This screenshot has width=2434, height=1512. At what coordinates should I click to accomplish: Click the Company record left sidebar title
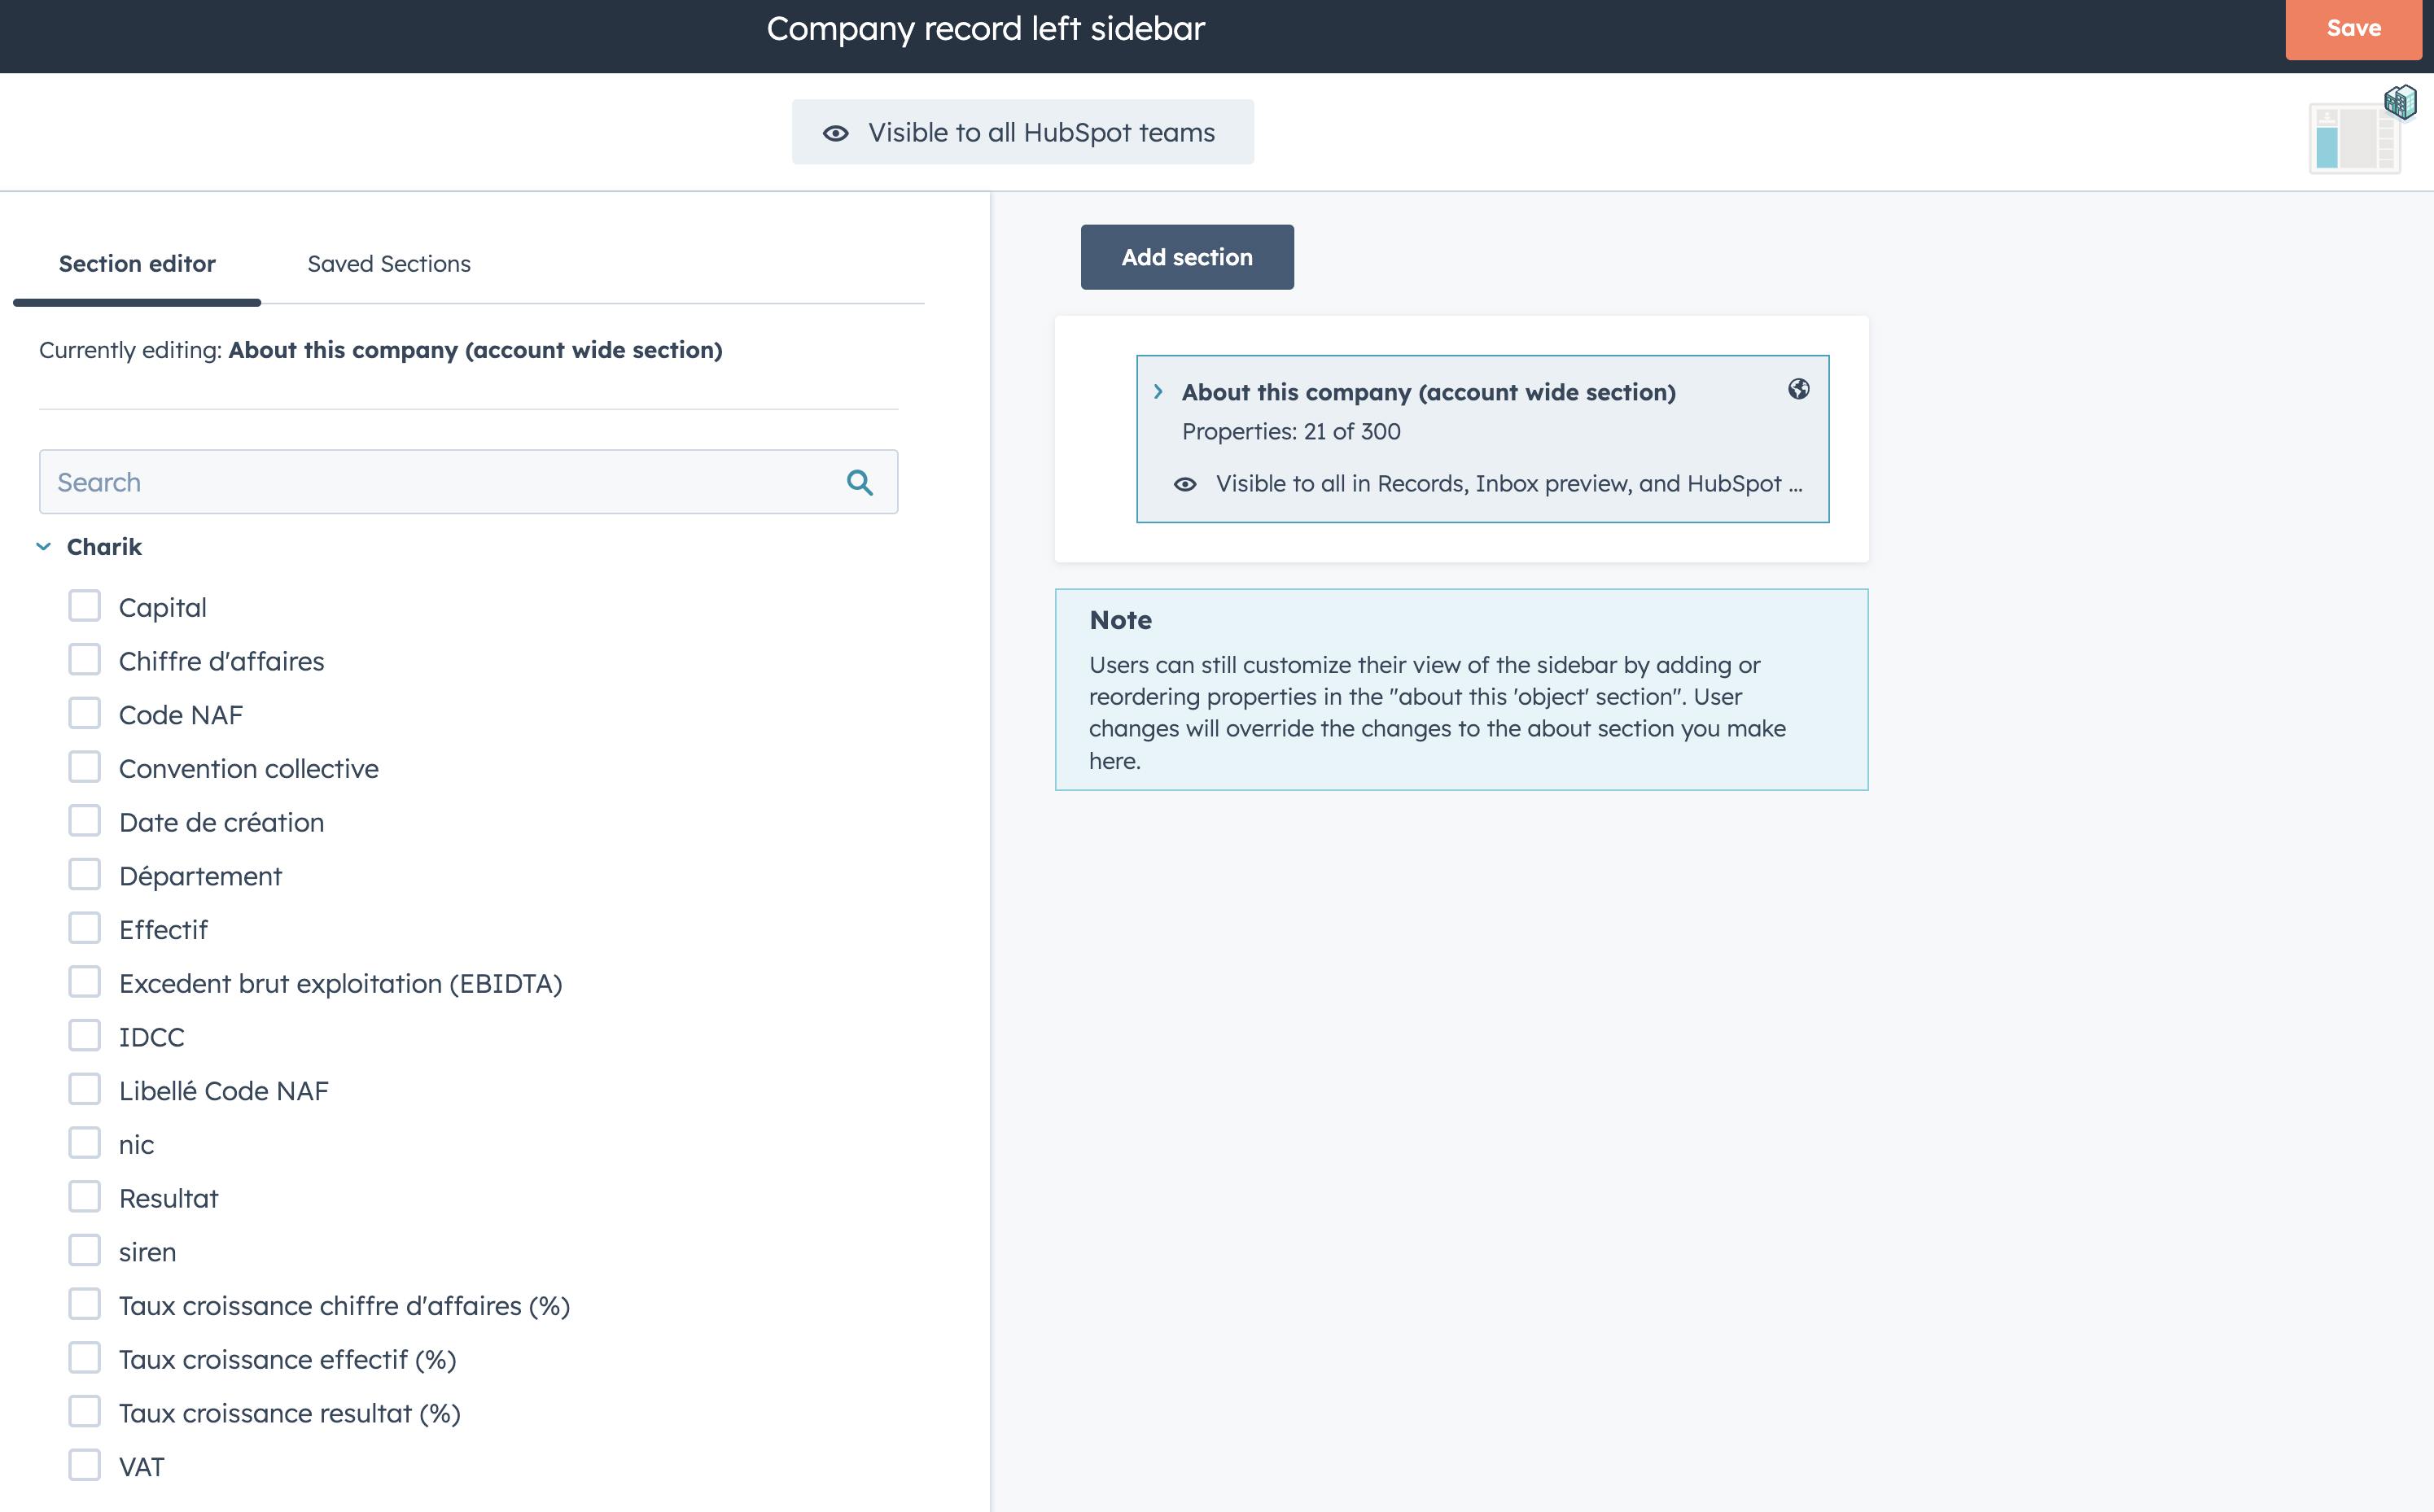coord(985,29)
